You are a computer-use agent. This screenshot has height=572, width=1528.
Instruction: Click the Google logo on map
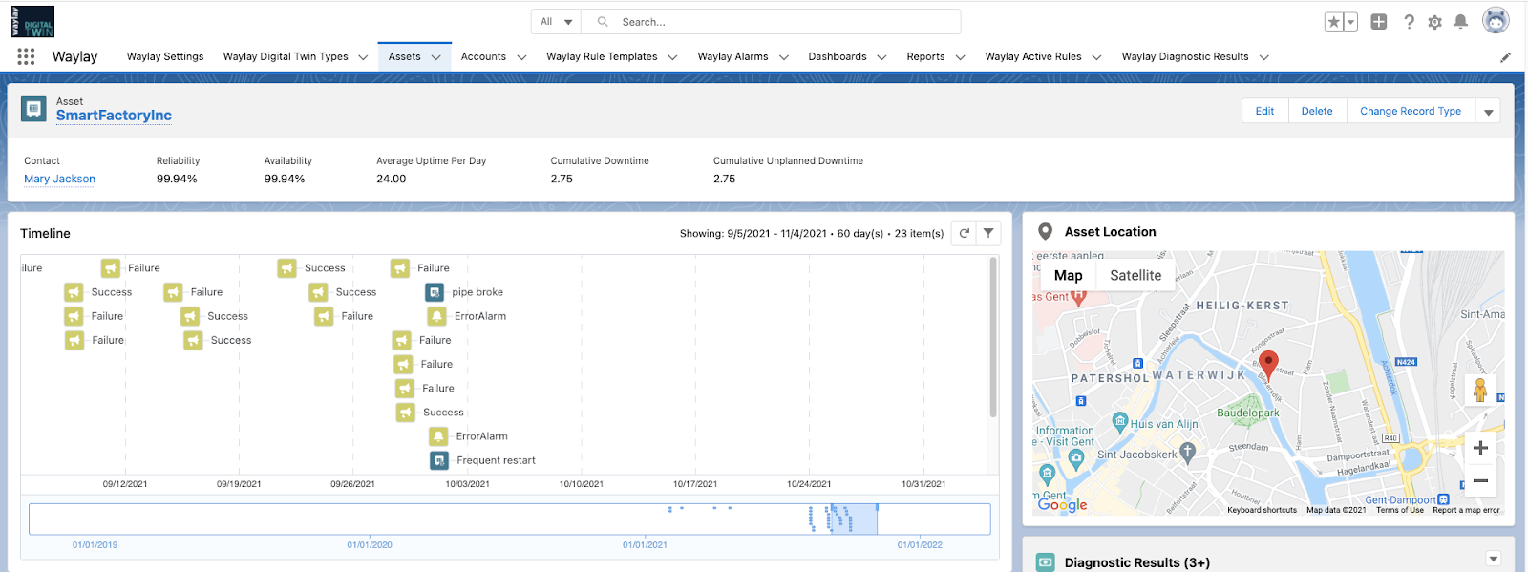pyautogui.click(x=1063, y=504)
